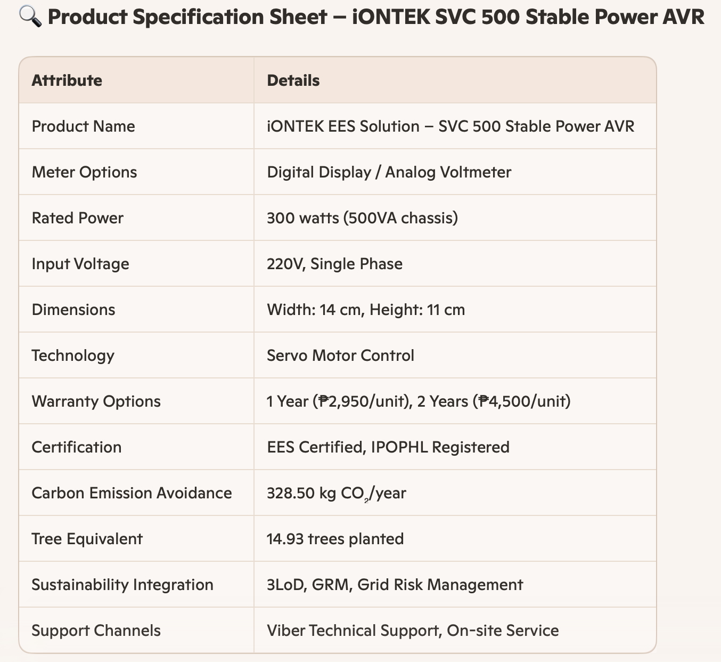Screen dimensions: 721x662
Task: Click the 220V, Single Phase cell
Action: click(334, 264)
